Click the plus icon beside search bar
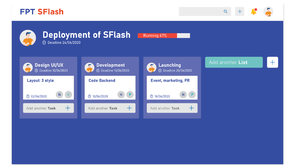The height and width of the screenshot is (166, 295). pos(240,11)
